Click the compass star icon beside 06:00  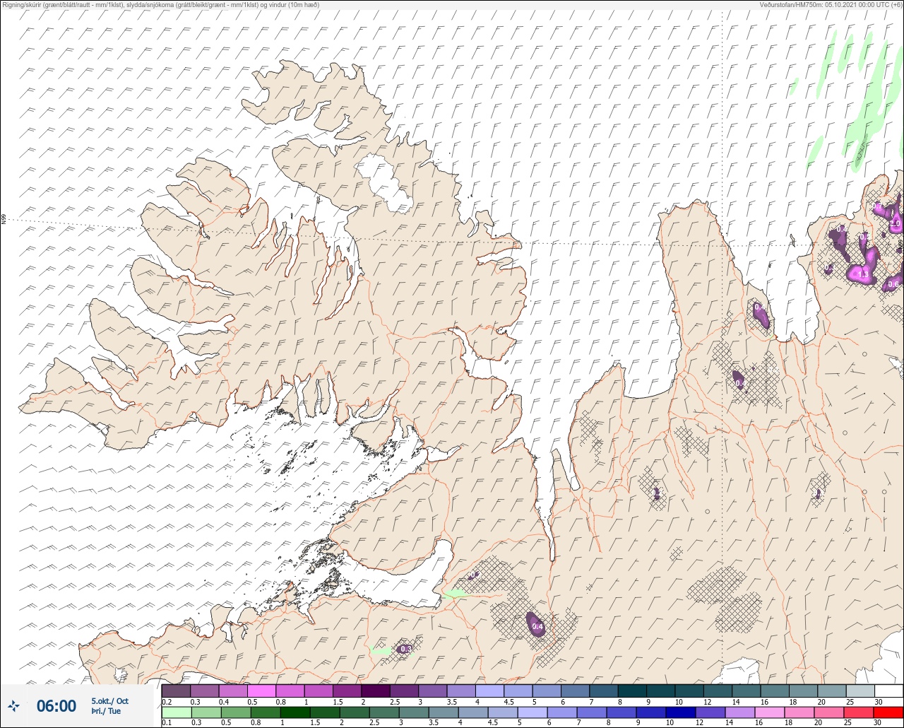click(13, 705)
